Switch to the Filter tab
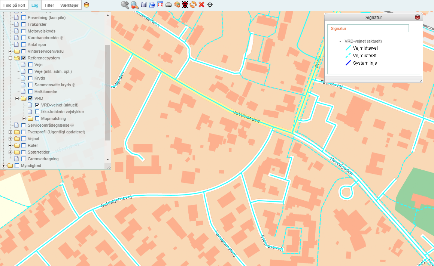The width and height of the screenshot is (434, 266). [49, 5]
